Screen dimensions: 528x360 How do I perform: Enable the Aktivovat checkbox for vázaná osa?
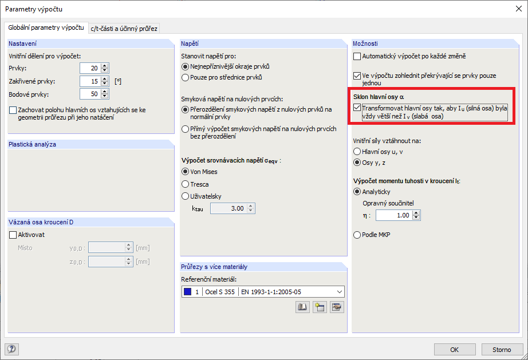[13, 235]
